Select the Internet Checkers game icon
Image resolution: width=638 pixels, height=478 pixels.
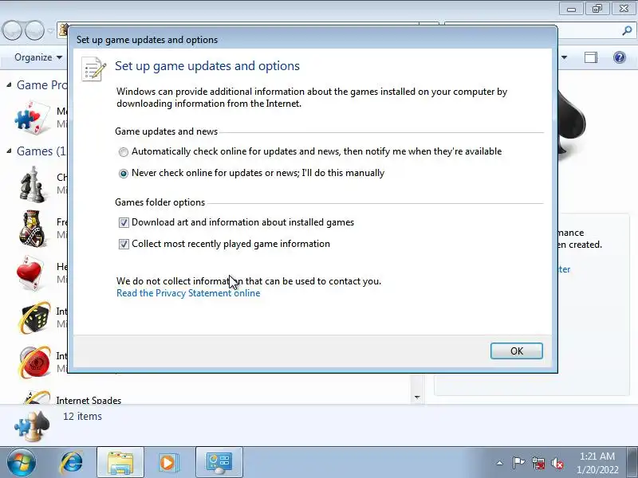(34, 362)
